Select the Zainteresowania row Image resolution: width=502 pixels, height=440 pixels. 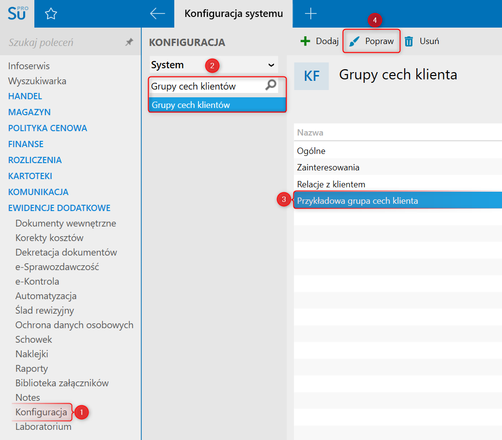pyautogui.click(x=398, y=167)
